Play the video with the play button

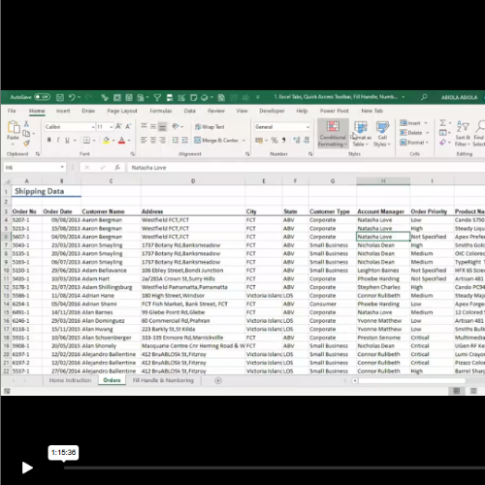[27, 468]
